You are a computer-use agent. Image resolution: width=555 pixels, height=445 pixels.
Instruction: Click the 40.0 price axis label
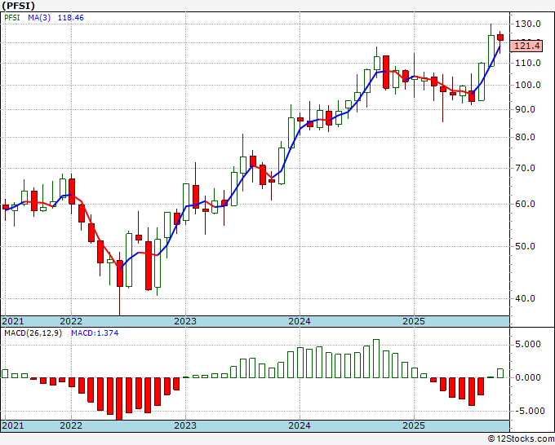tap(526, 298)
